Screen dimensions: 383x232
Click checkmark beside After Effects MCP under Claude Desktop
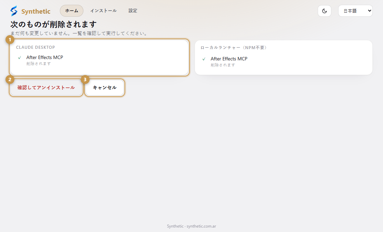19,58
